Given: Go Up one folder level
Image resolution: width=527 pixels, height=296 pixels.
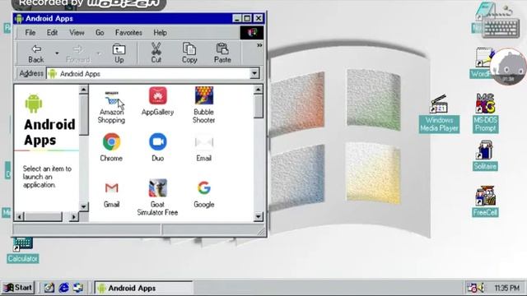Looking at the screenshot, I should click(119, 53).
